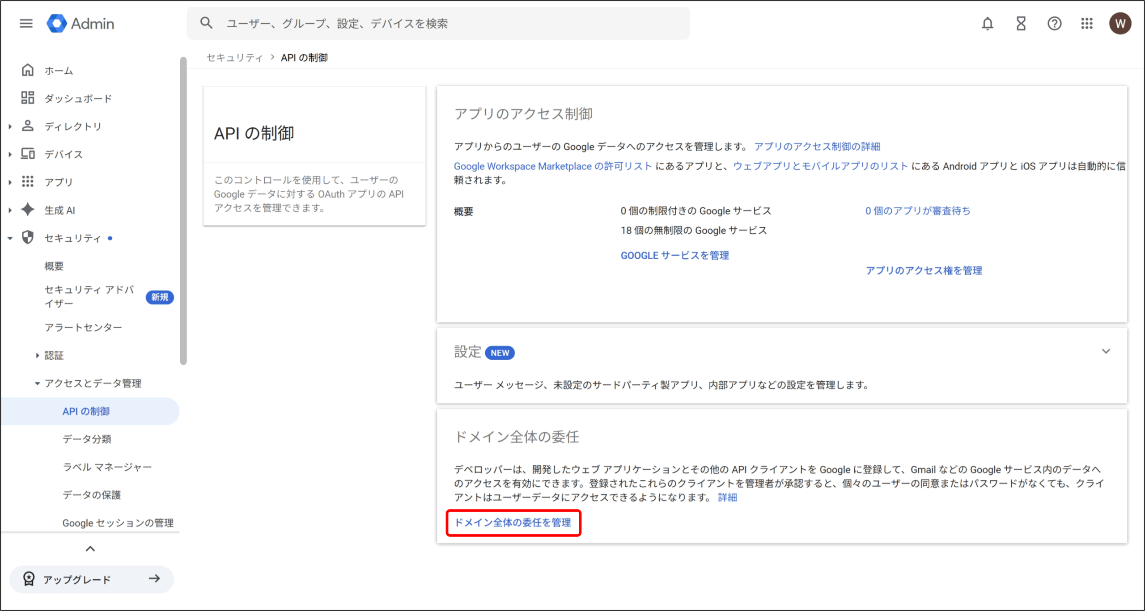Open the help question mark icon
This screenshot has width=1145, height=611.
click(x=1054, y=23)
